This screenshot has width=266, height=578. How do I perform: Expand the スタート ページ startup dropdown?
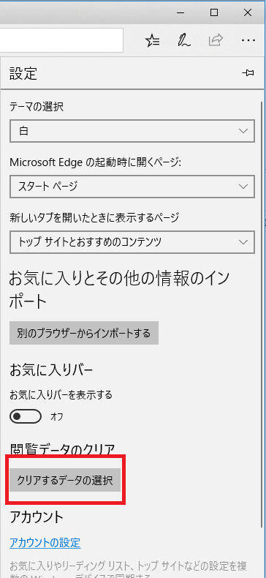[x=132, y=187]
